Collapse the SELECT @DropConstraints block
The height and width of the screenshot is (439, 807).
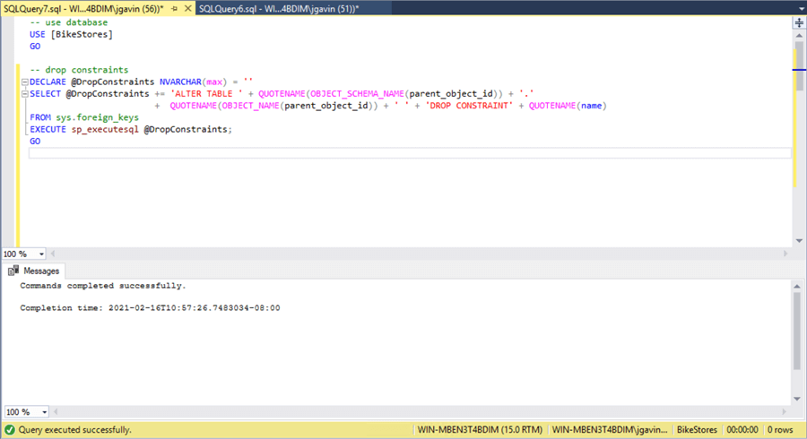click(x=24, y=93)
